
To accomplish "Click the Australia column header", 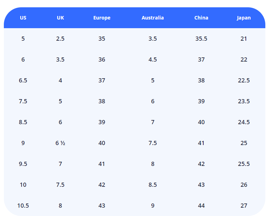I will (153, 18).
